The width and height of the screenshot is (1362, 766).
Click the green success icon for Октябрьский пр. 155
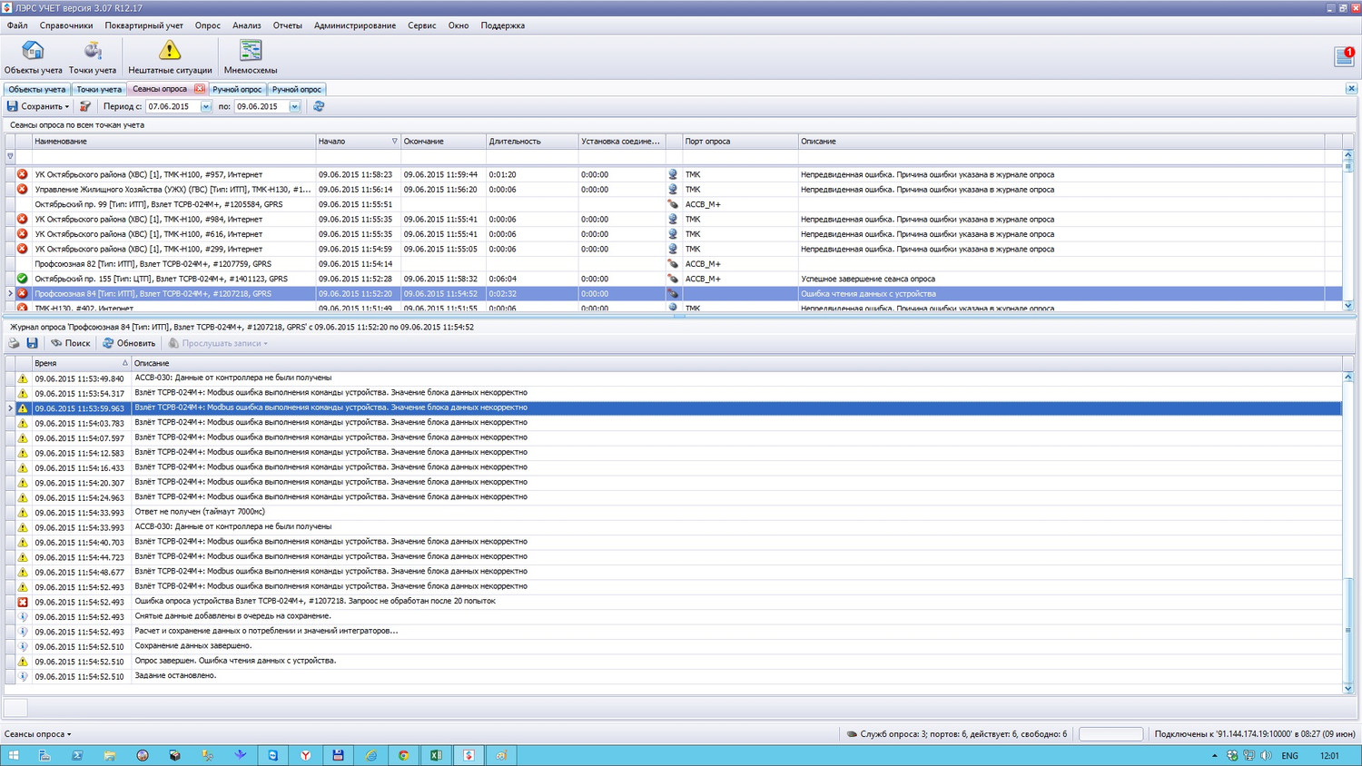pos(23,279)
